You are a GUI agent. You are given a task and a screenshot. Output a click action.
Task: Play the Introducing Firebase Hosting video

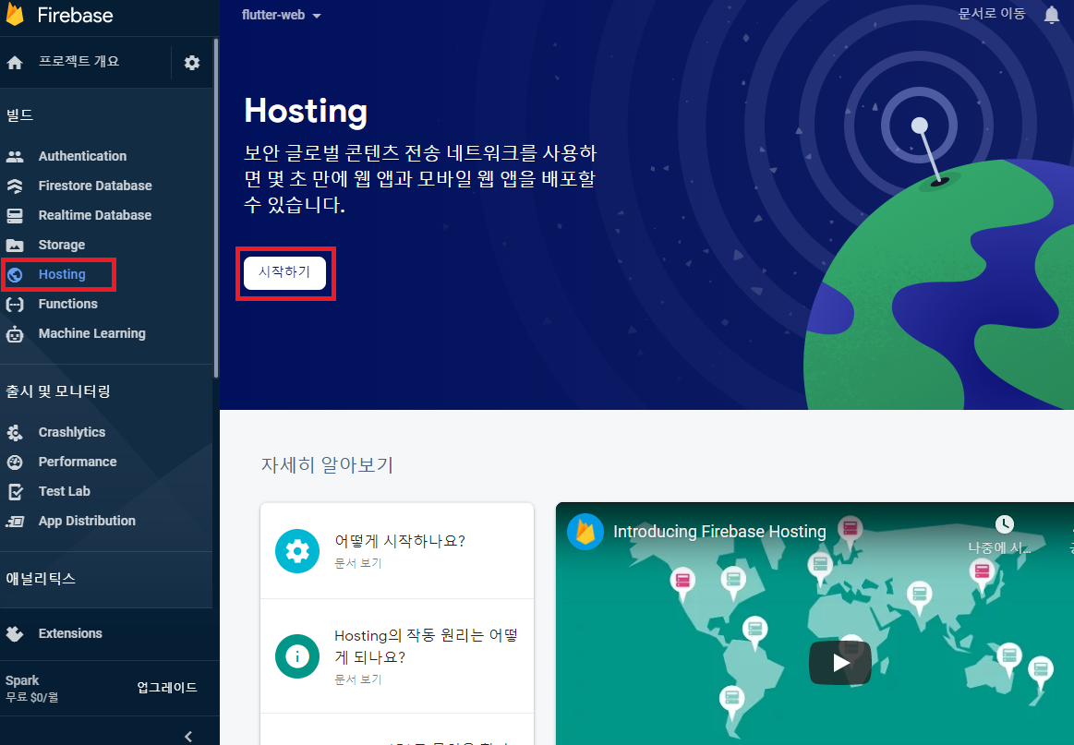point(840,662)
